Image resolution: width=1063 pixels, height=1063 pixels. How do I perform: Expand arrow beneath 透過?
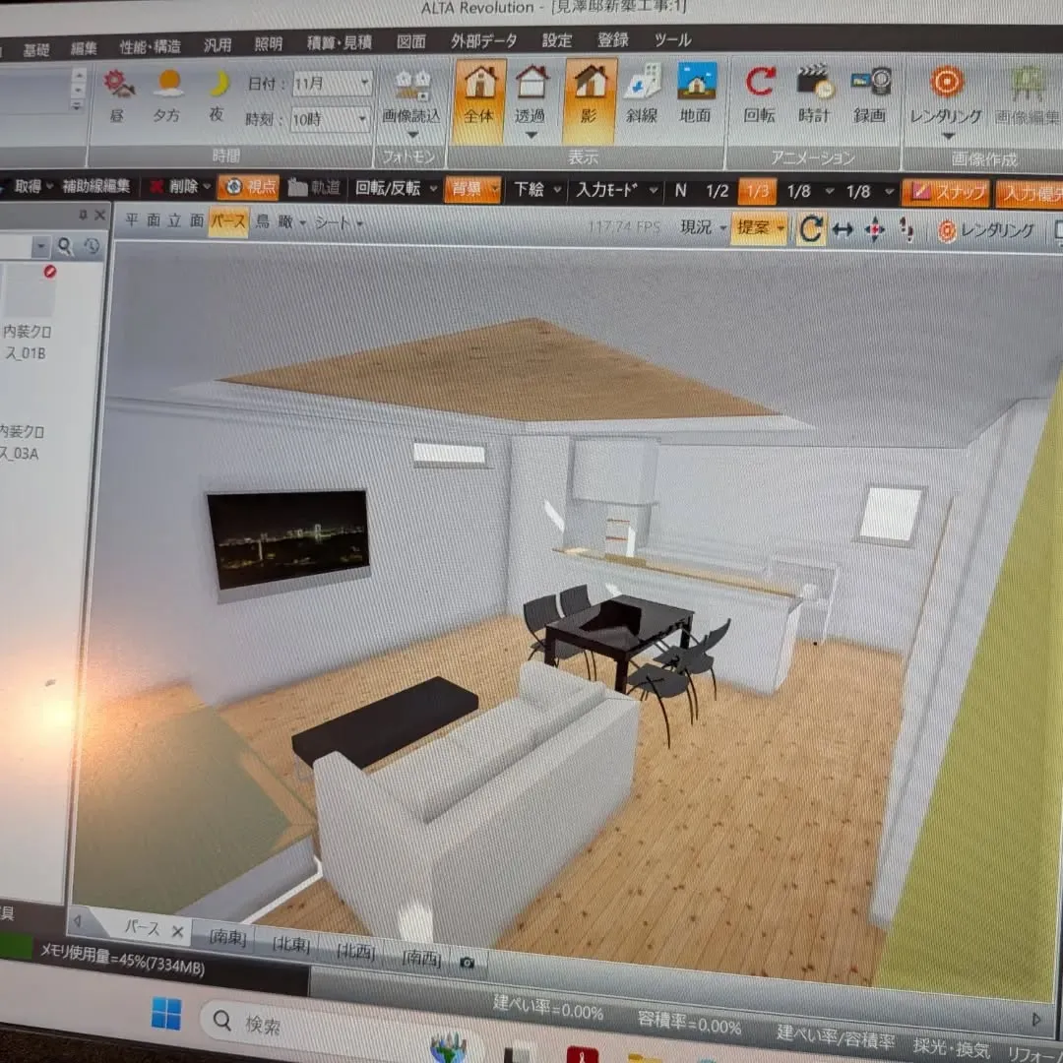click(x=531, y=135)
